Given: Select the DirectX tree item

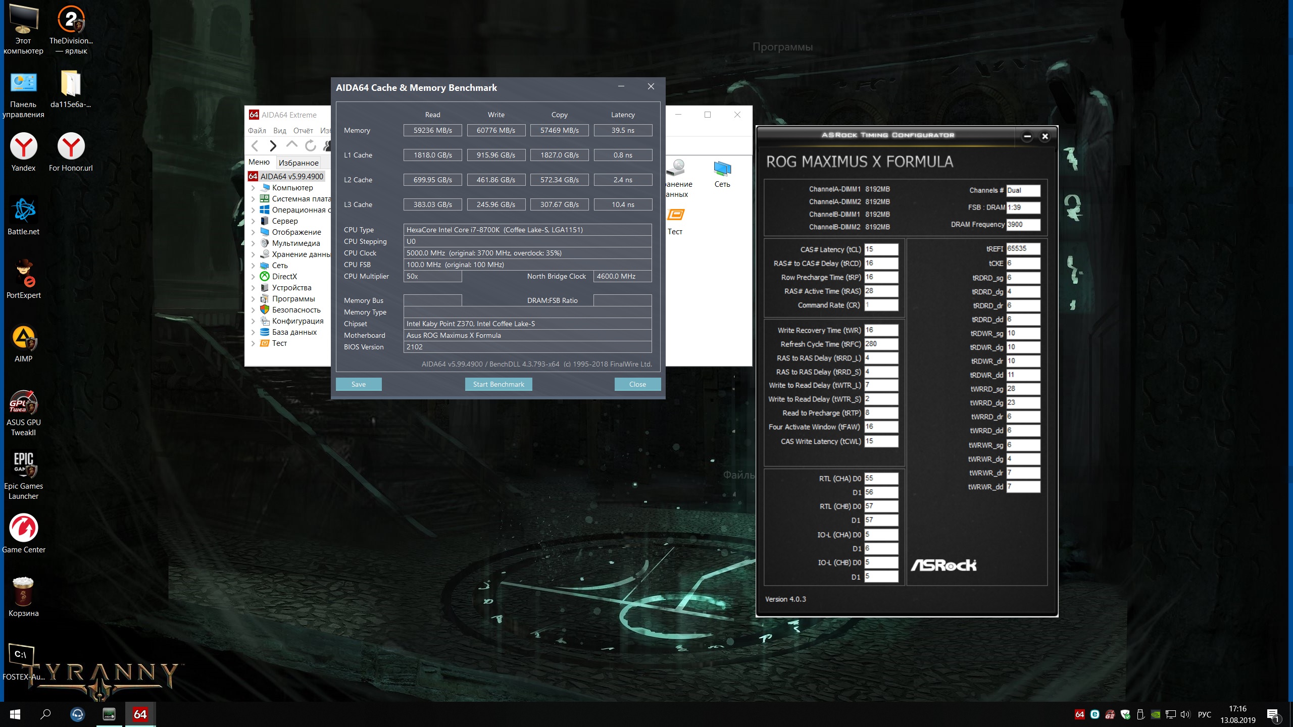Looking at the screenshot, I should 284,277.
